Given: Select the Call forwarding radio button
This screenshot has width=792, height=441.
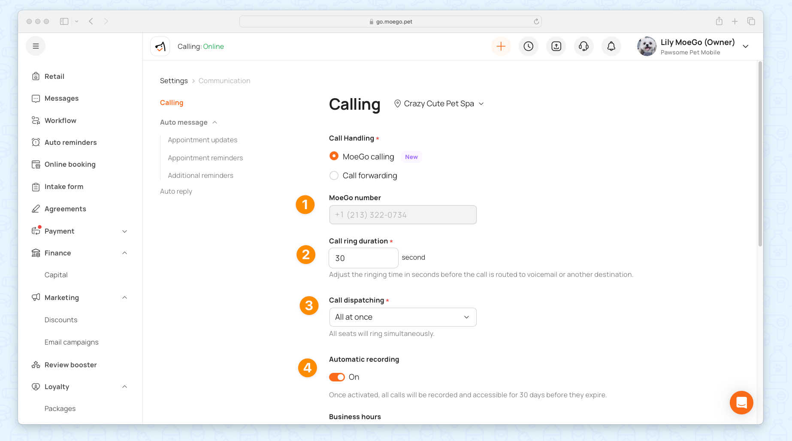Looking at the screenshot, I should 334,176.
